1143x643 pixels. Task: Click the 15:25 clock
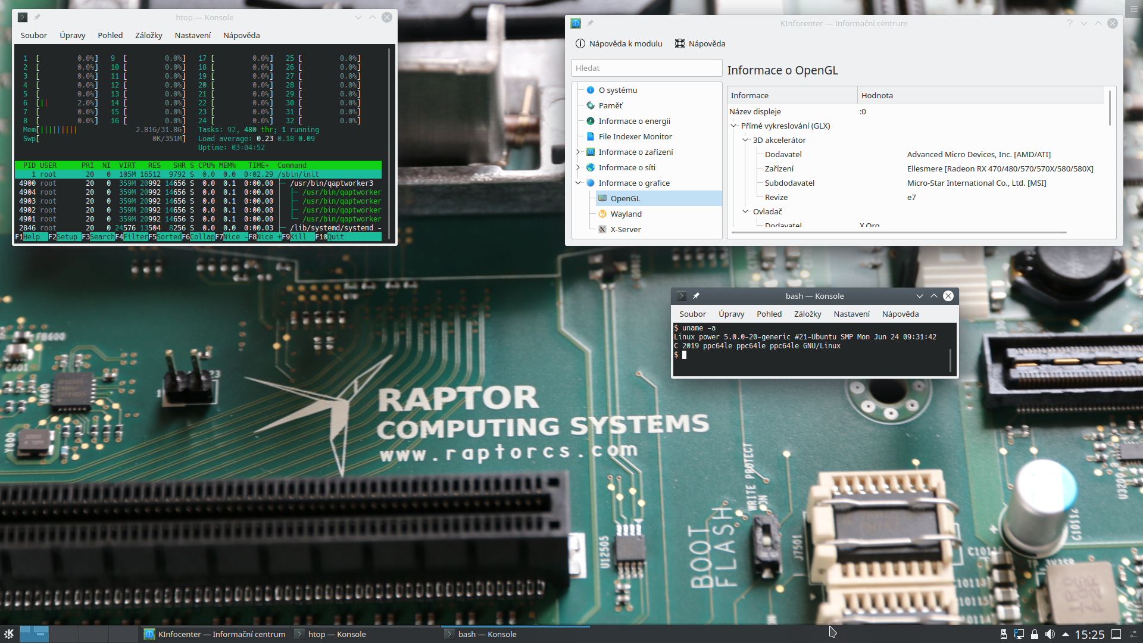[x=1089, y=635]
